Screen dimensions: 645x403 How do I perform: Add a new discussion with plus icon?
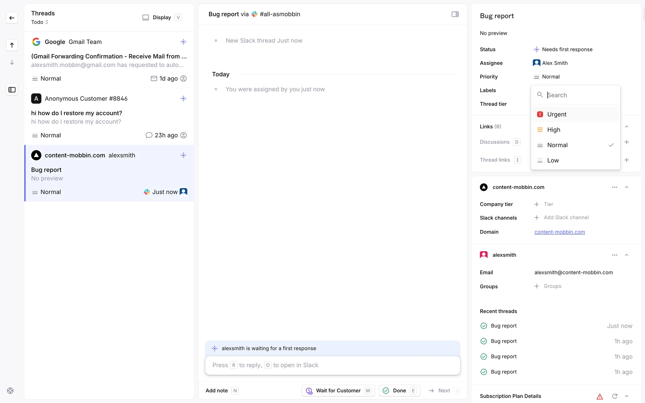627,142
